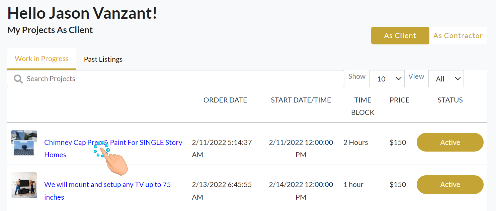The image size is (496, 211).
Task: Switch to the As Client view
Action: click(400, 36)
